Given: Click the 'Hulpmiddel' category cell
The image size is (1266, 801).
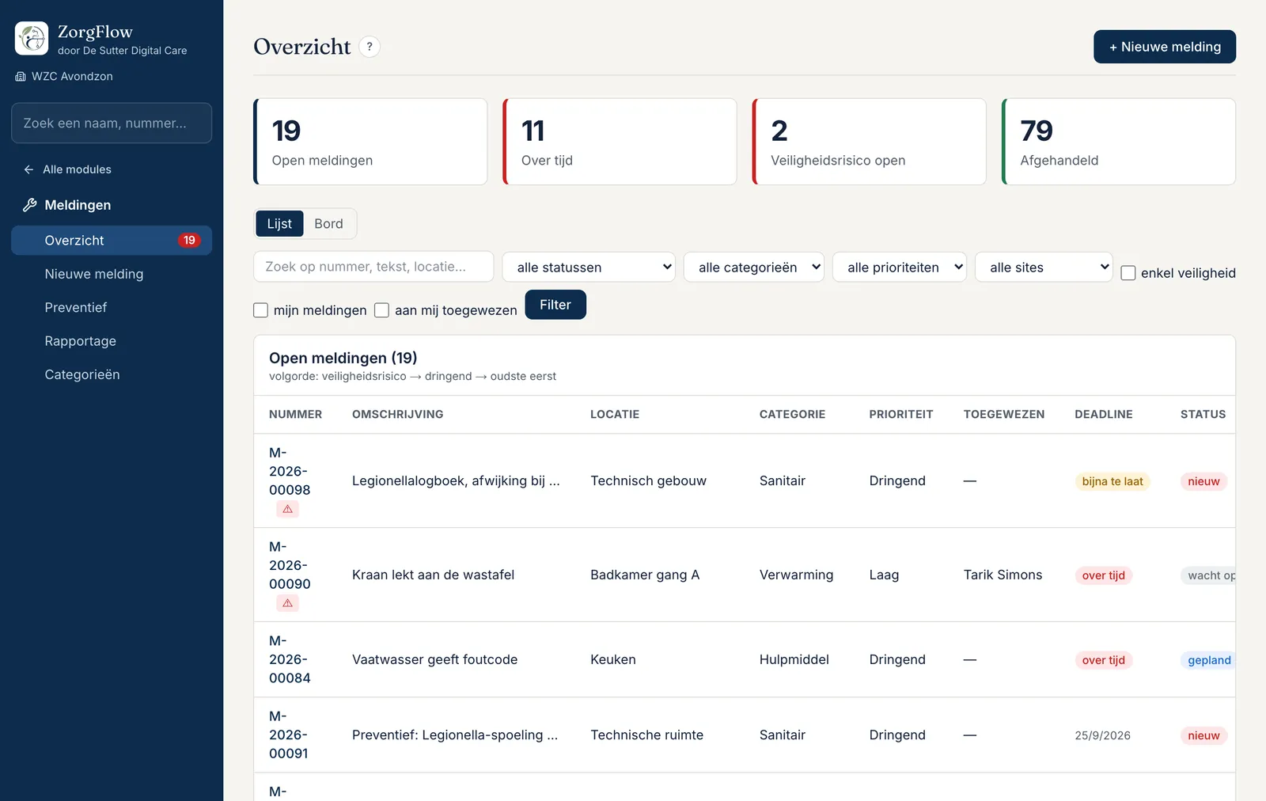Looking at the screenshot, I should (794, 659).
